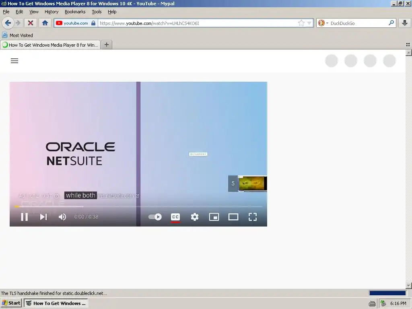Open the Home page icon
412x309 pixels.
click(45, 23)
